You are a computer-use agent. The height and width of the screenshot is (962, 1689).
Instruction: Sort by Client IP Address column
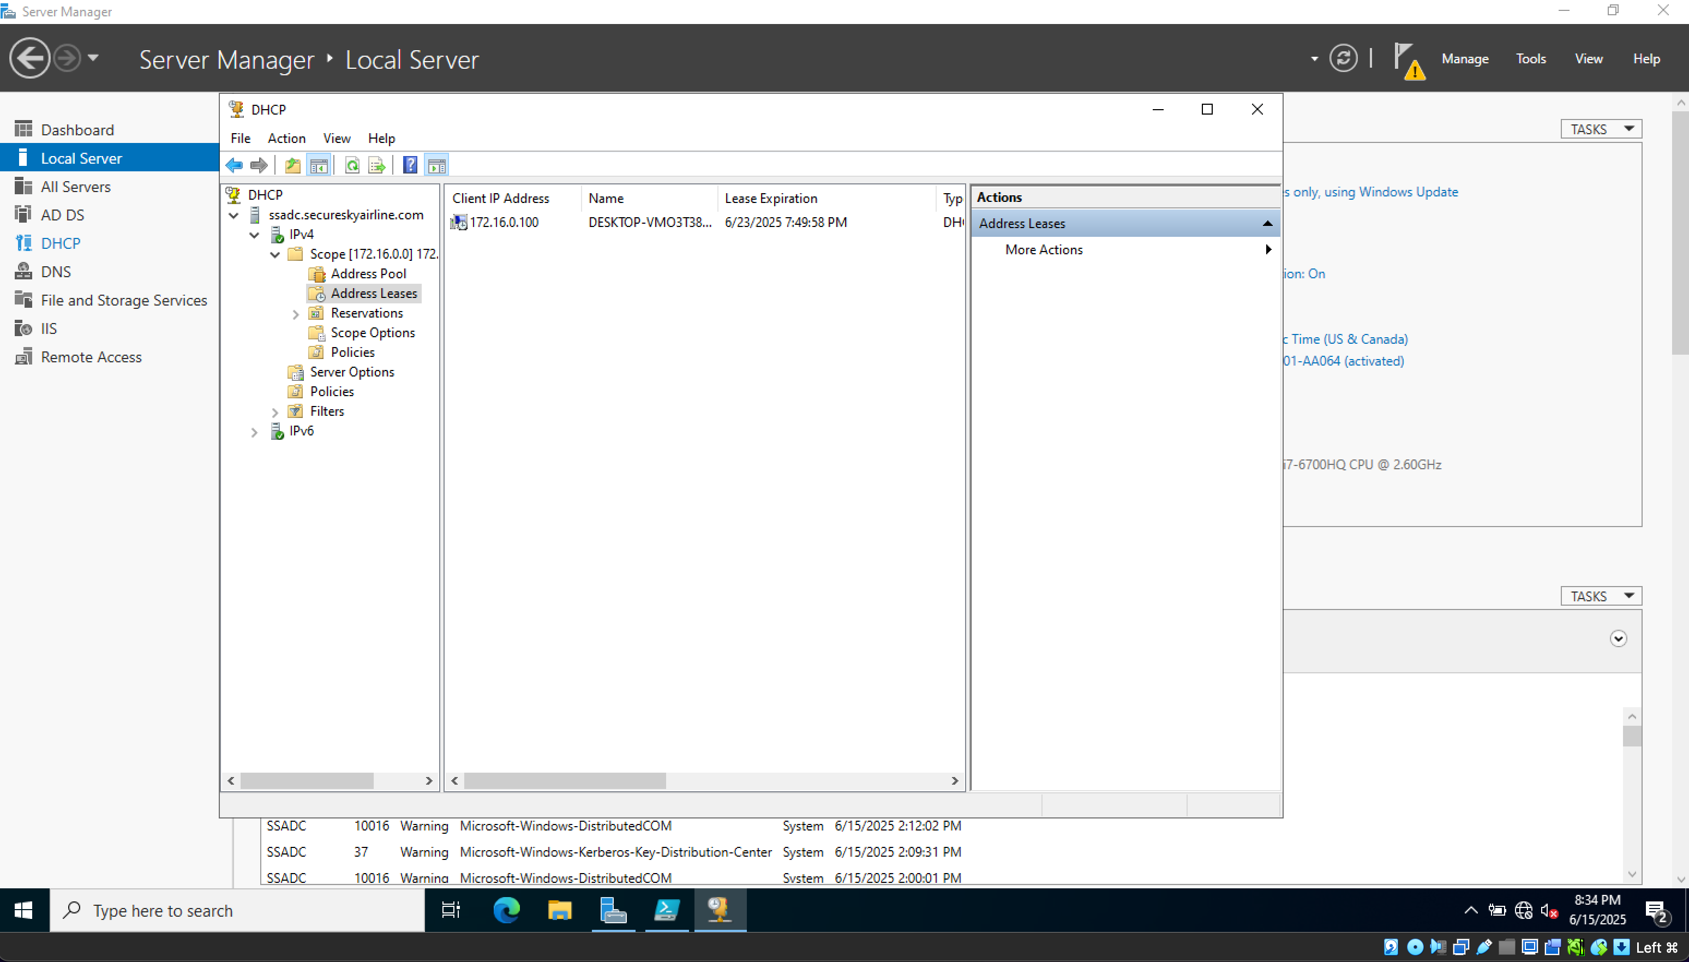pos(514,198)
